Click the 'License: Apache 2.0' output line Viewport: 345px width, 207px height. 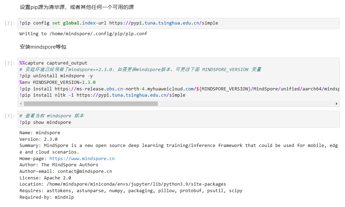coord(45,178)
